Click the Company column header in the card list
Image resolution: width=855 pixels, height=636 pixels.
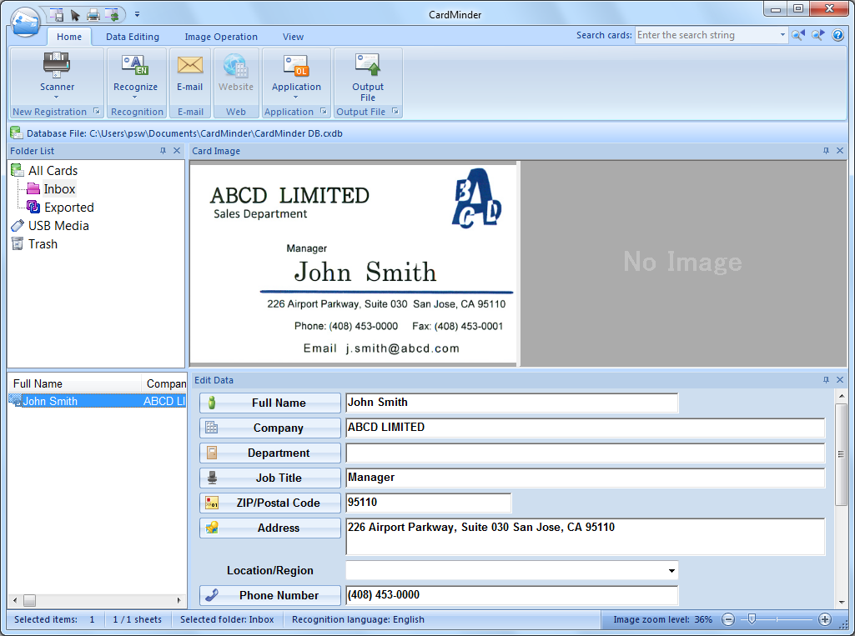(x=163, y=383)
